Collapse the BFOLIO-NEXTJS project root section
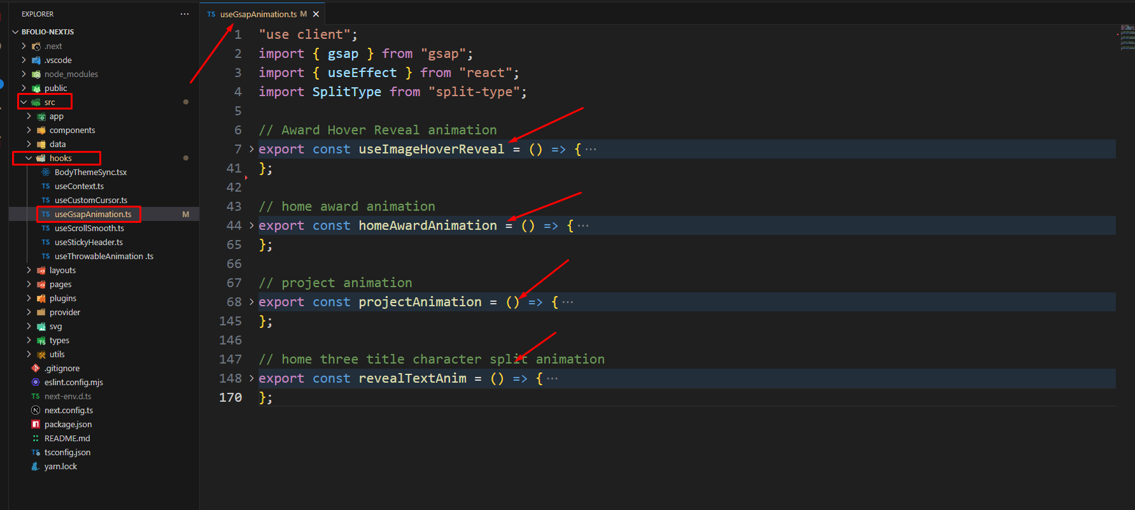The image size is (1135, 510). [15, 32]
